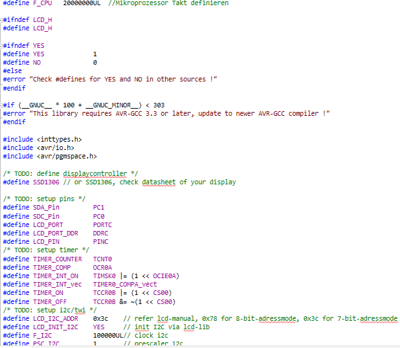The width and height of the screenshot is (400, 348).
Task: Click the 0x3c address value after LCD_I2C_ADDR
Action: 100,319
